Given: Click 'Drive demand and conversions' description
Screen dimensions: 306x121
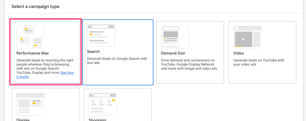Looking at the screenshot, I should point(189,65).
